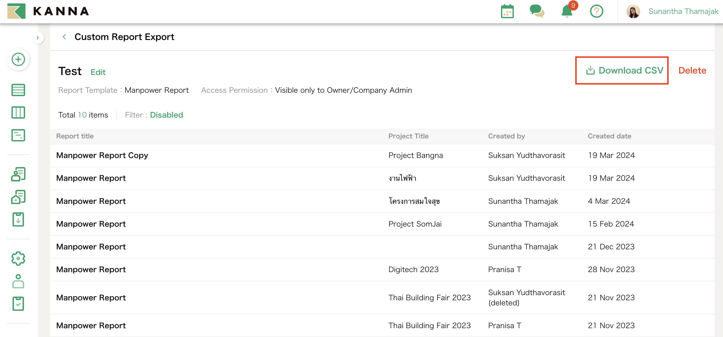Open the member documents icon in sidebar

pos(18,174)
